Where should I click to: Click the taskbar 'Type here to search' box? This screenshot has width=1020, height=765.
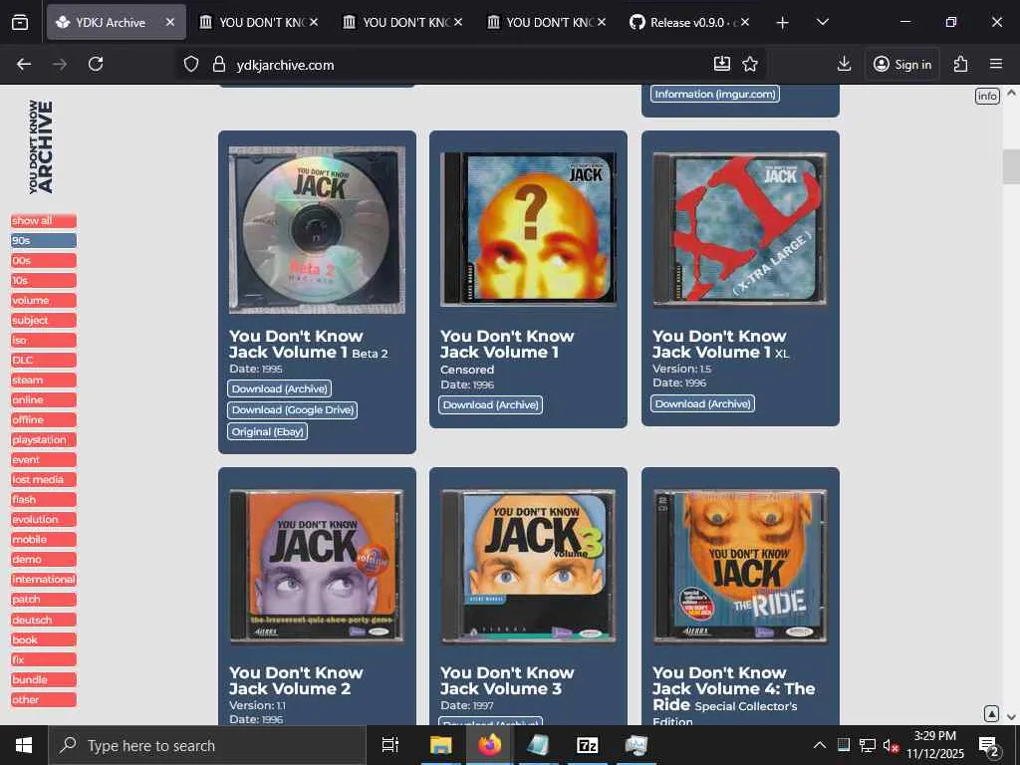pyautogui.click(x=207, y=745)
